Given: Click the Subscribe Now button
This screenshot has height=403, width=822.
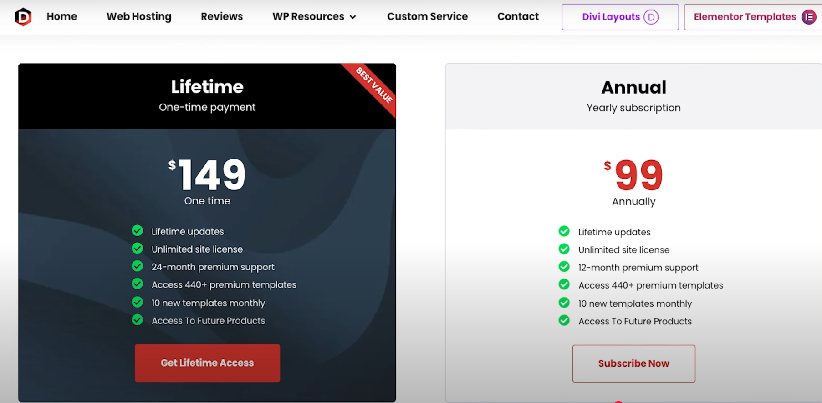Looking at the screenshot, I should click(633, 363).
